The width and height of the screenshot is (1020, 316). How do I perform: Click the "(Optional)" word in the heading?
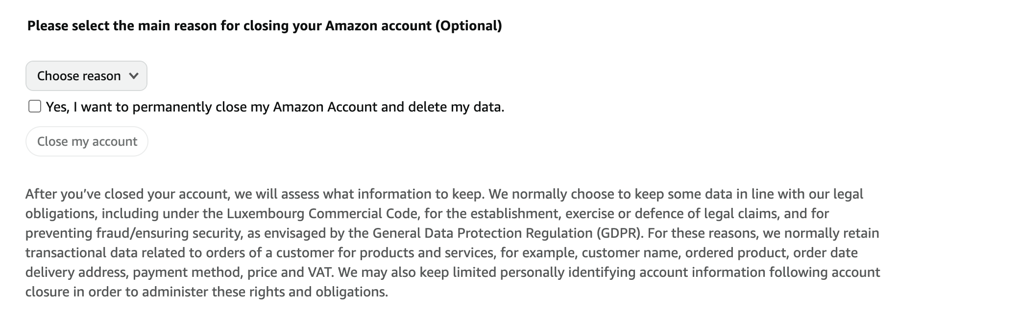point(468,25)
